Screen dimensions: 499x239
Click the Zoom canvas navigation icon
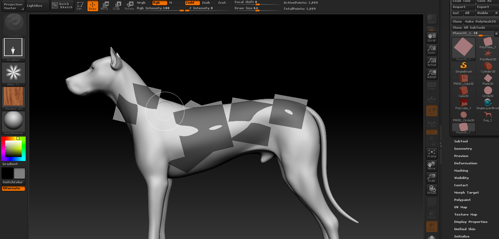pos(432,50)
